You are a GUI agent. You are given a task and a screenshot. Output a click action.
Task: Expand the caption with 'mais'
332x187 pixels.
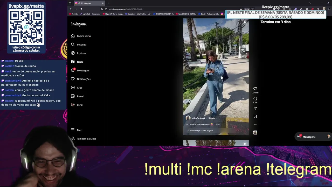click(218, 124)
